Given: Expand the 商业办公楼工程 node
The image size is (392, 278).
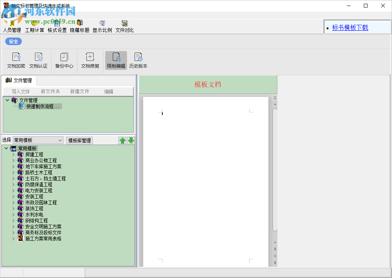Looking at the screenshot, I should (14, 160).
